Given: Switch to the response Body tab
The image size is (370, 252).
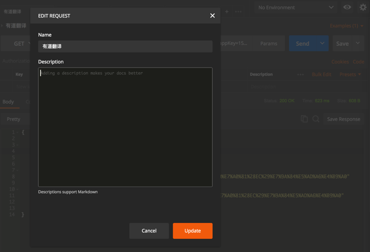Looking at the screenshot, I should point(8,102).
